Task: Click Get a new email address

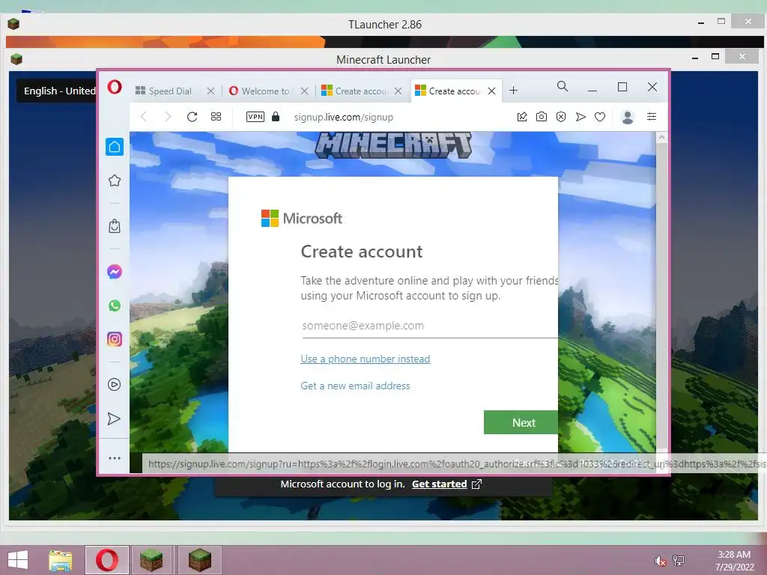Action: point(356,386)
